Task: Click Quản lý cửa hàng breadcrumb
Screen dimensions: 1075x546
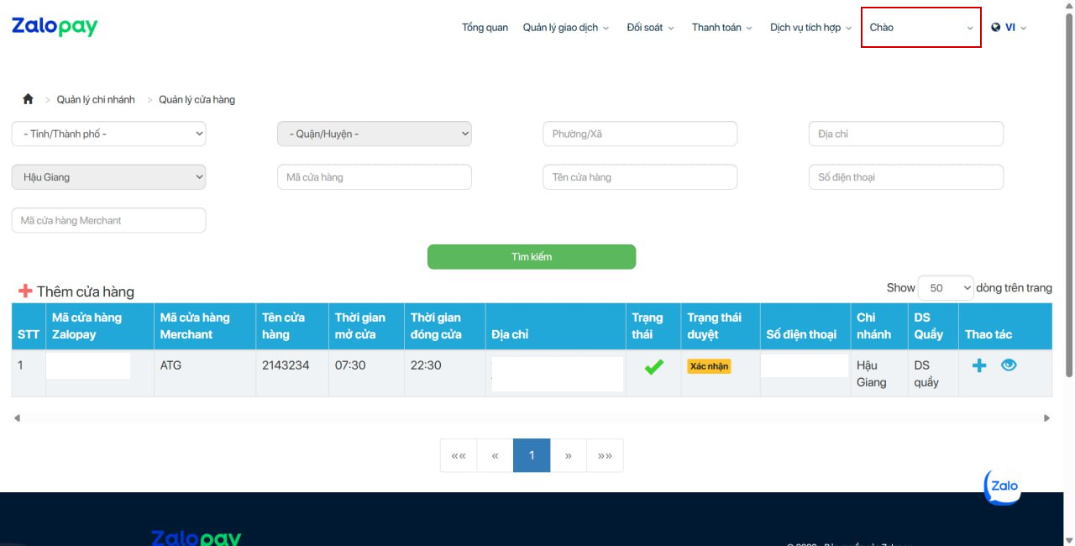Action: point(197,99)
